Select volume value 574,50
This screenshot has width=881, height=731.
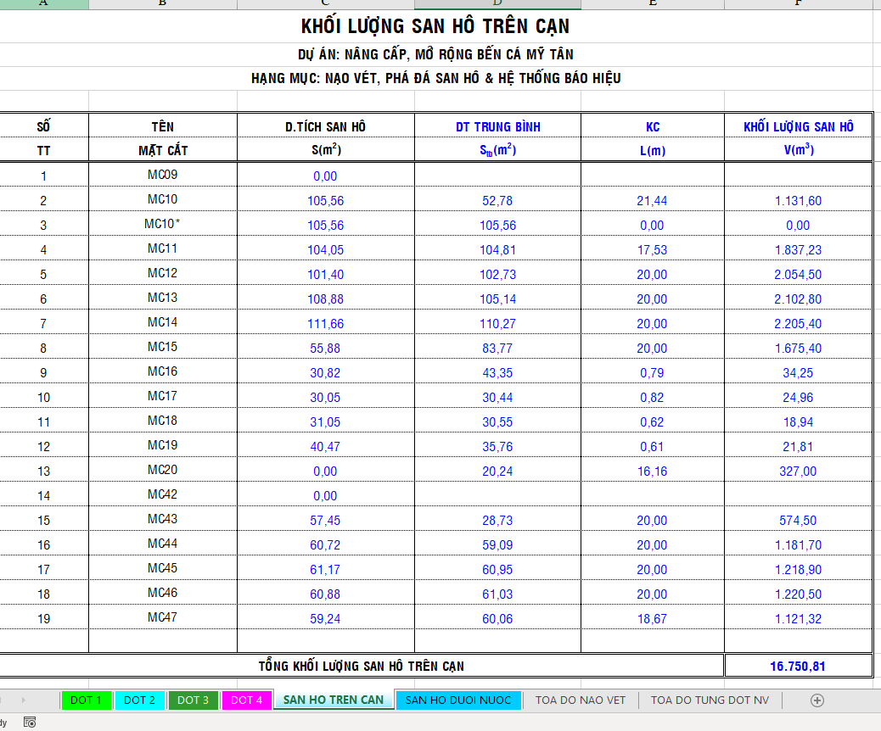click(x=798, y=521)
